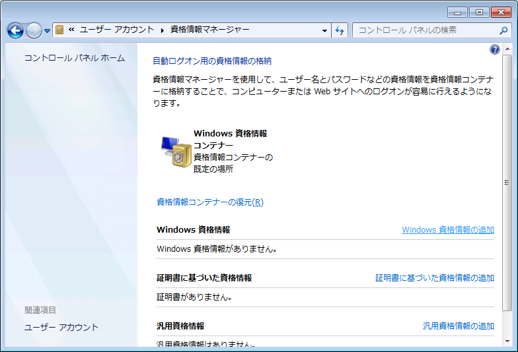
Task: Click 証明書に基づいた資格情報の追加 link
Action: tap(435, 278)
